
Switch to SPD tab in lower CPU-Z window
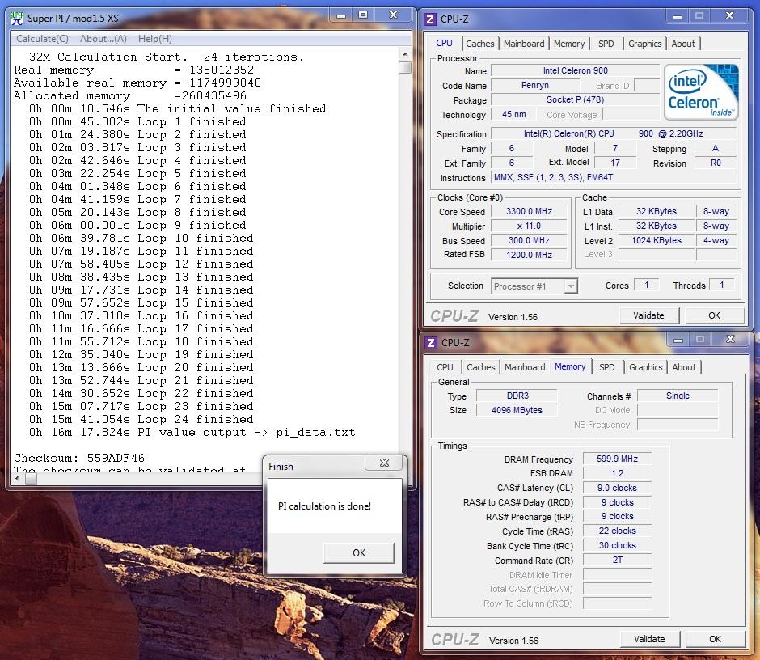coord(607,367)
